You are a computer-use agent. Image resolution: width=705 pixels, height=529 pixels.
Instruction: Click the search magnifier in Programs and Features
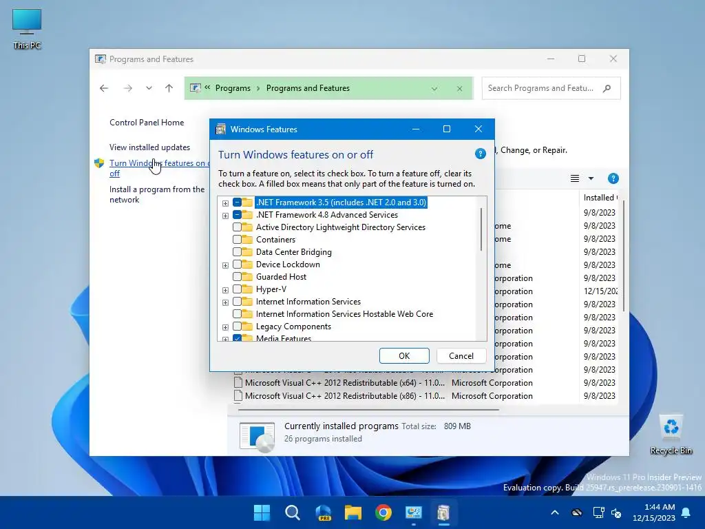[607, 88]
